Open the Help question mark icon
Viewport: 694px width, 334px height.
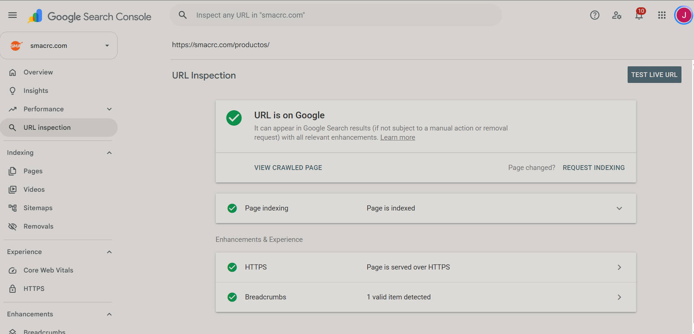pyautogui.click(x=595, y=15)
